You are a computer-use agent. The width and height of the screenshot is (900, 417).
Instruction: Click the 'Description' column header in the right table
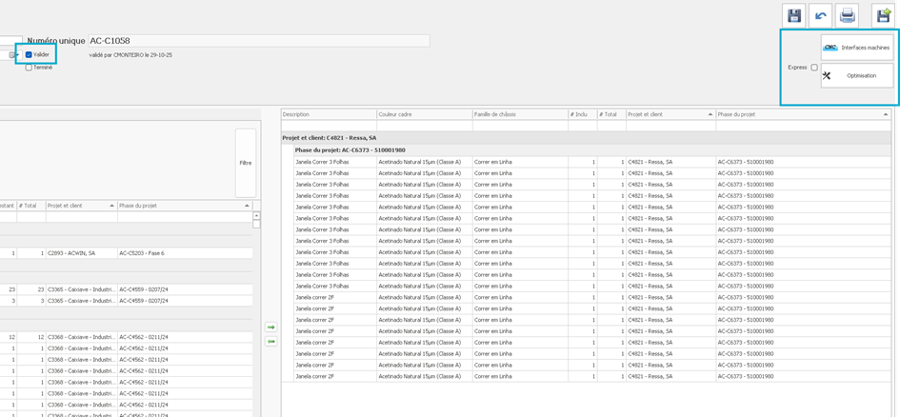(x=329, y=114)
